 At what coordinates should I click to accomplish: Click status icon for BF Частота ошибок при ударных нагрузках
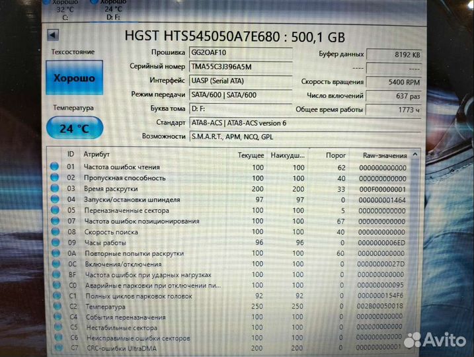tap(57, 274)
